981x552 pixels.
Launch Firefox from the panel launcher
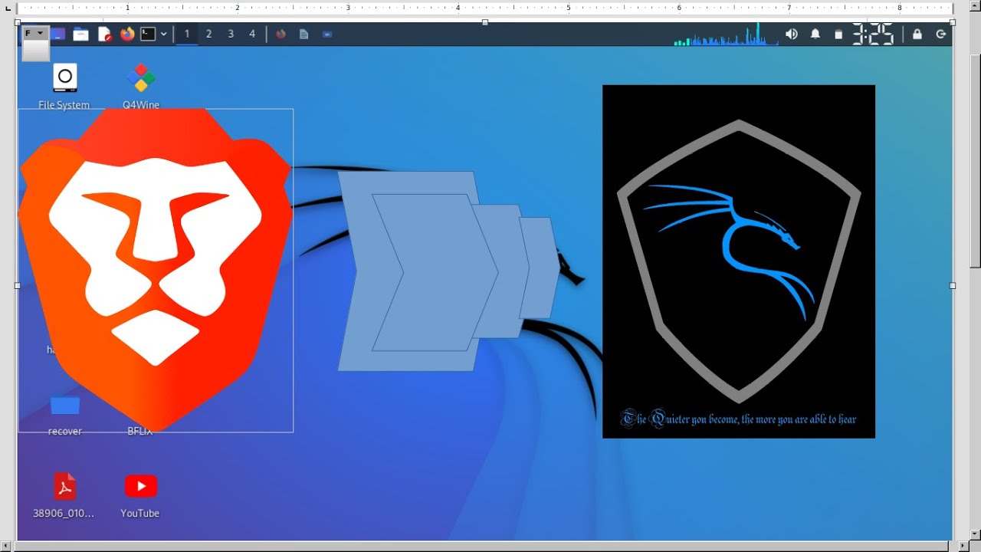pyautogui.click(x=127, y=34)
